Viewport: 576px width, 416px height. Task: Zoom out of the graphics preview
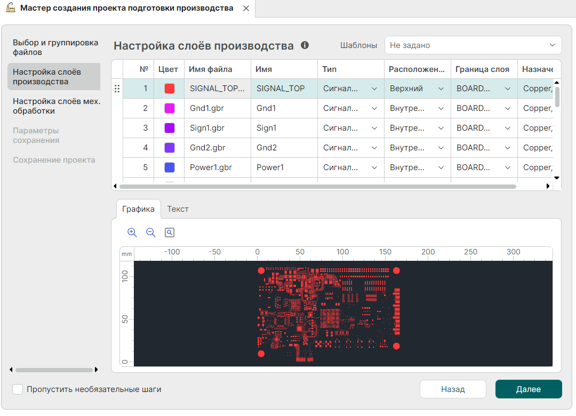point(150,232)
